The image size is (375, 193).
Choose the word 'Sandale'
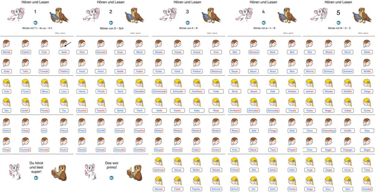pos(139,91)
